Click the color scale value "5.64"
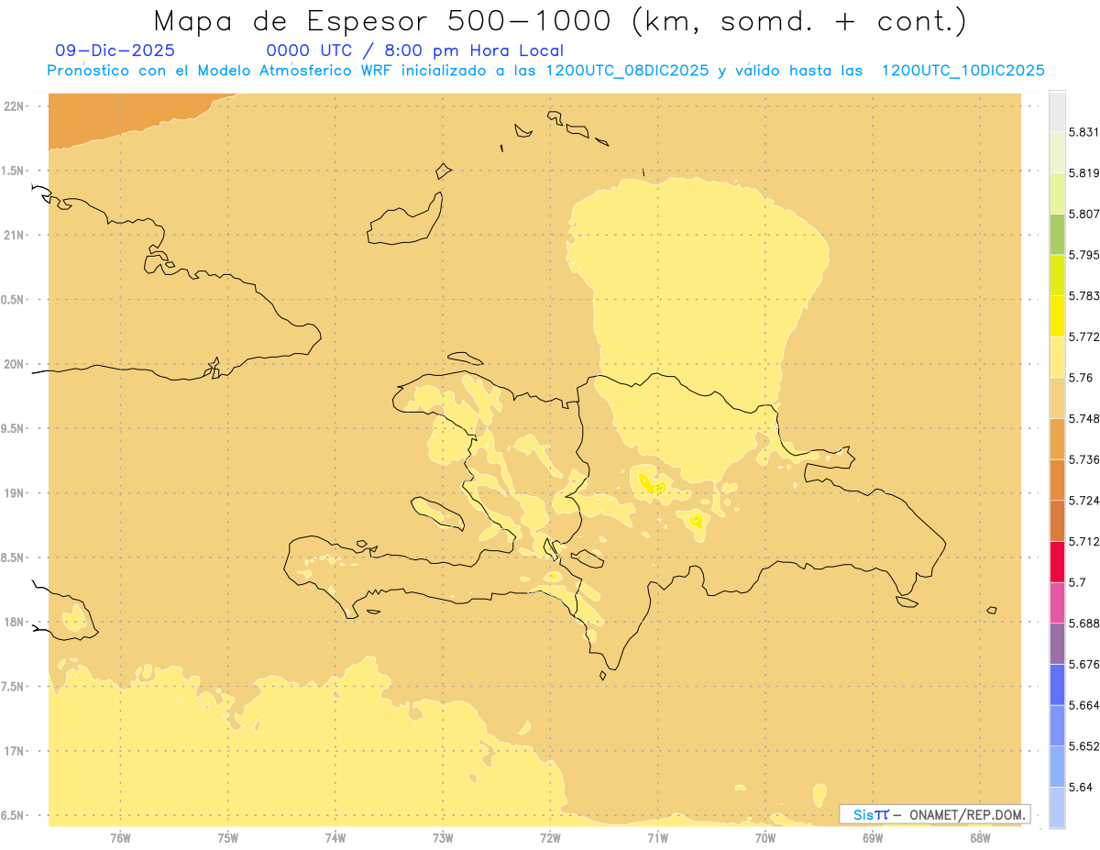Viewport: 1100px width, 850px height. pos(1080,787)
